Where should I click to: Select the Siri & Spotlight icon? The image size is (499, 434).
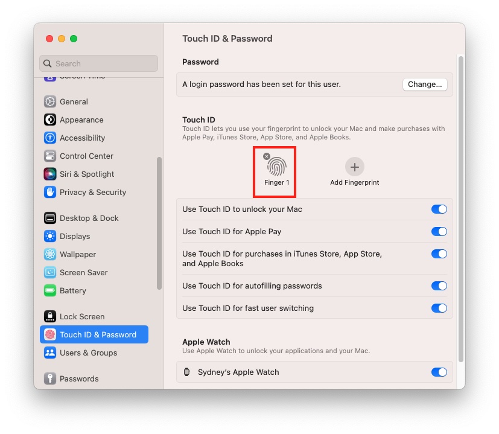click(x=49, y=174)
